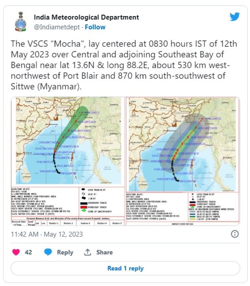Click the Reply text label
The image size is (250, 286).
[x=65, y=252]
